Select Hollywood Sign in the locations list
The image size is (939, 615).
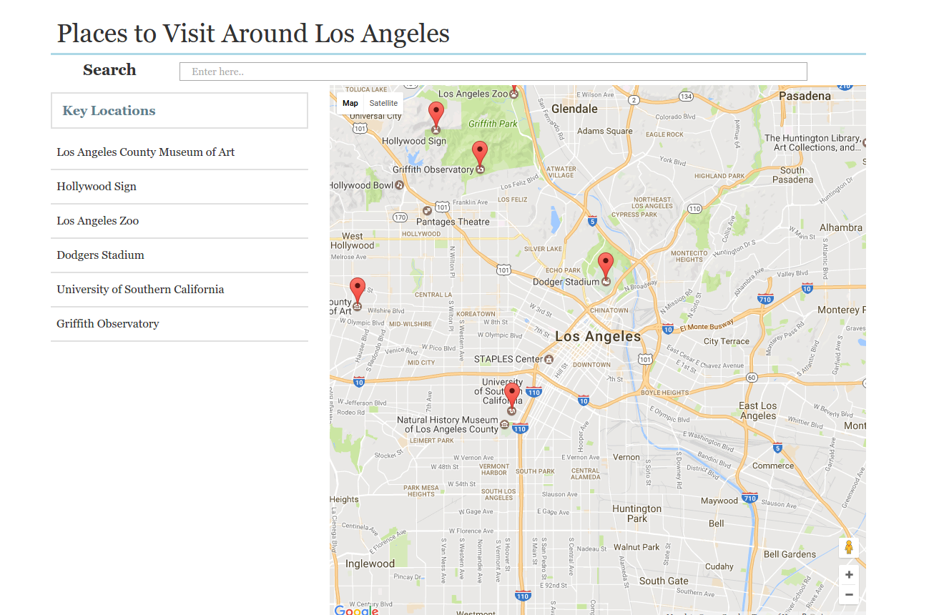97,187
